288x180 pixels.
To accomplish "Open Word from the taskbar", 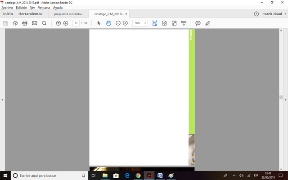I will [160, 175].
